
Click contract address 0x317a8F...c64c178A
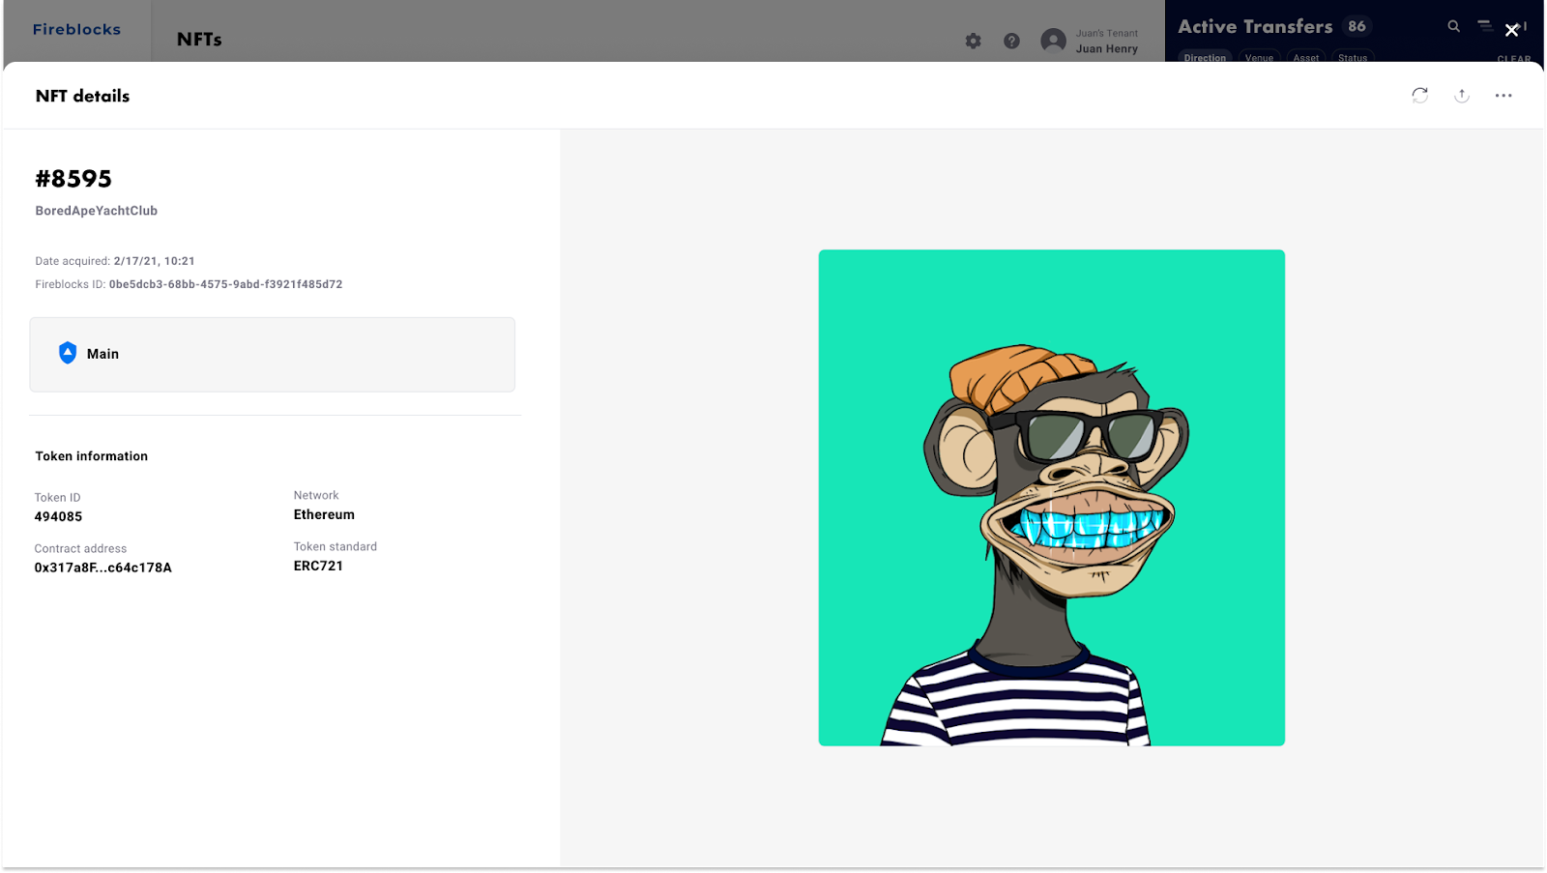point(102,567)
